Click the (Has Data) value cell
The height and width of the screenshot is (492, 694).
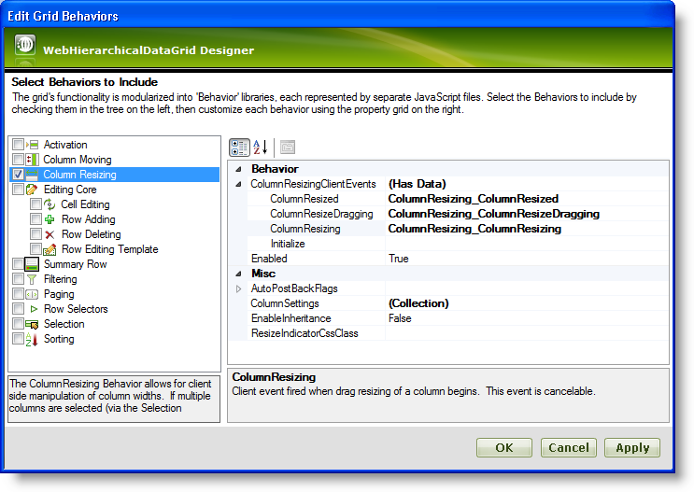pyautogui.click(x=527, y=184)
